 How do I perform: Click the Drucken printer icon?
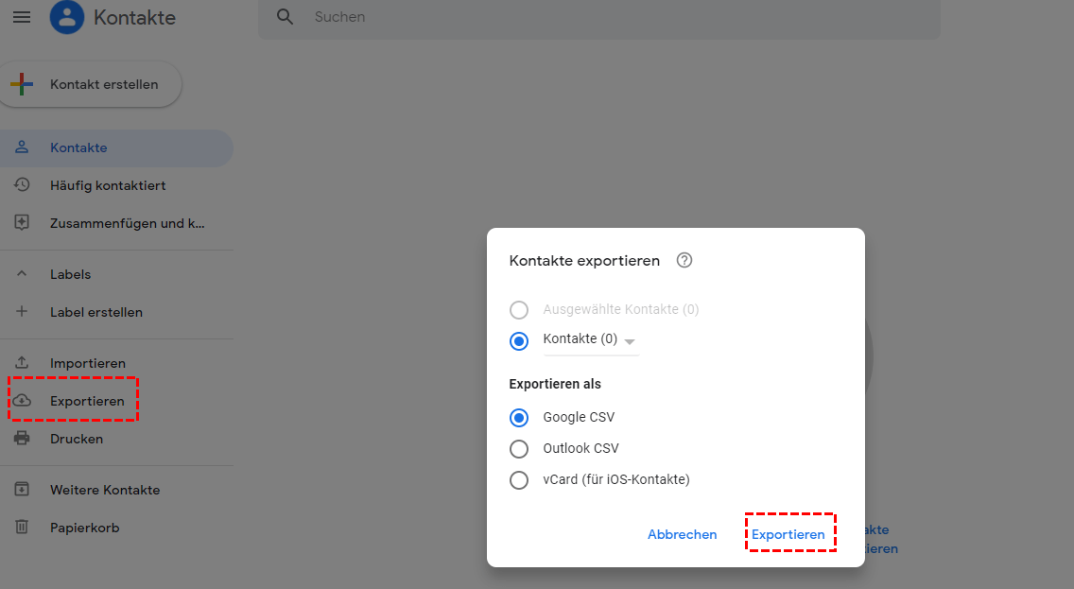click(22, 439)
